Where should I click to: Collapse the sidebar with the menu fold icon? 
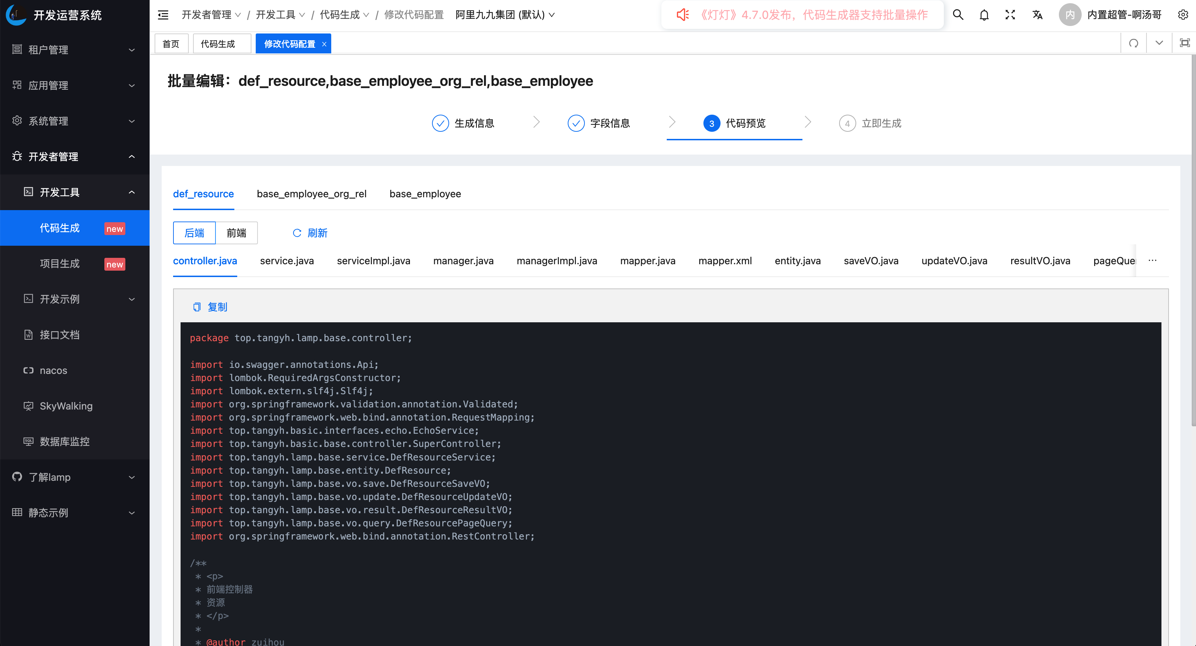click(x=163, y=15)
